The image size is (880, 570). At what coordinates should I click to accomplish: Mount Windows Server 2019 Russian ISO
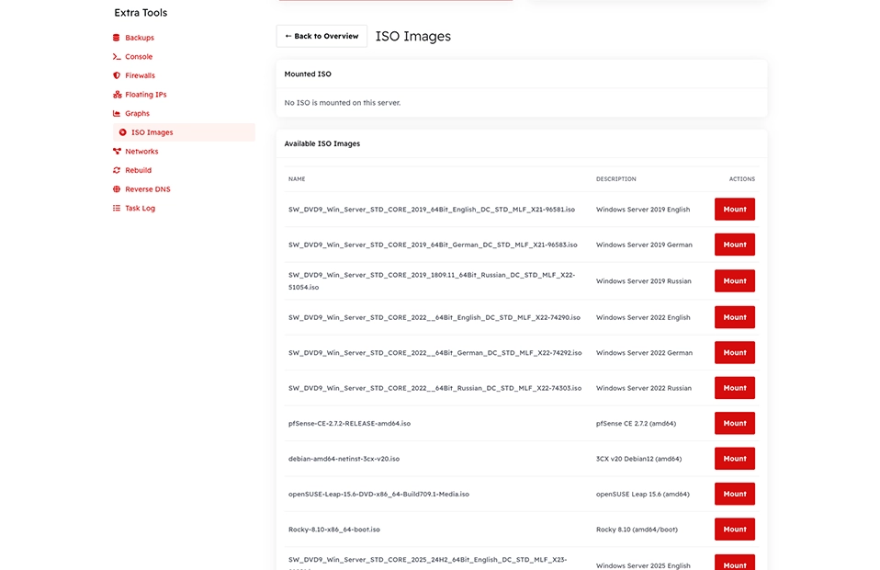pos(734,280)
